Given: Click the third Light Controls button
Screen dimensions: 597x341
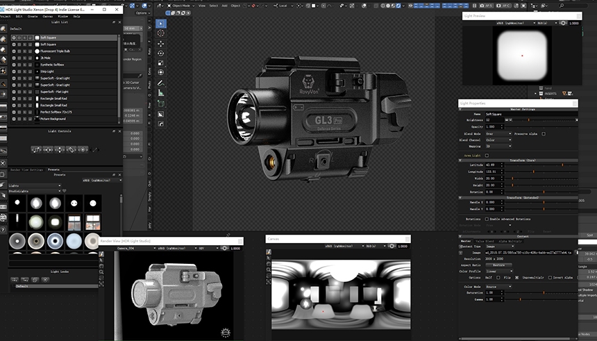Looking at the screenshot, I should click(x=60, y=150).
